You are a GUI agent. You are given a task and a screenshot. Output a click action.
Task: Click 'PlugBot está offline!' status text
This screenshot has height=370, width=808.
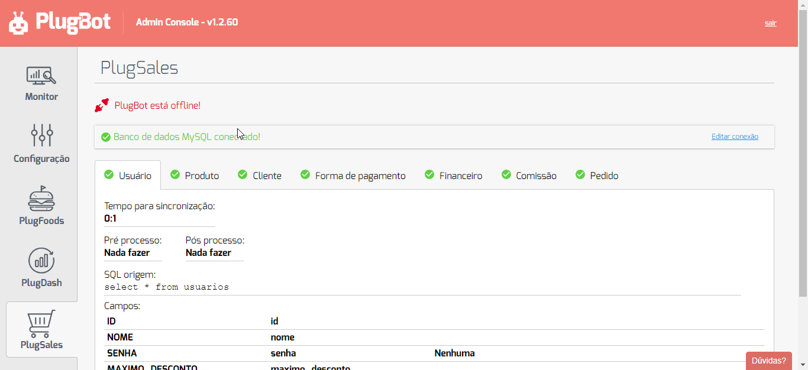click(x=157, y=105)
